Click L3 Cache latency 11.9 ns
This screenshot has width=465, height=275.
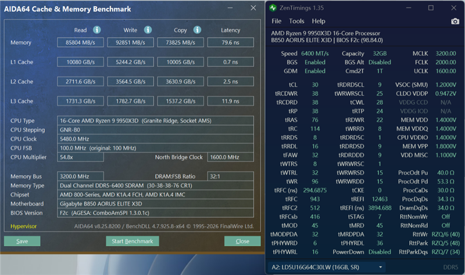(x=230, y=101)
